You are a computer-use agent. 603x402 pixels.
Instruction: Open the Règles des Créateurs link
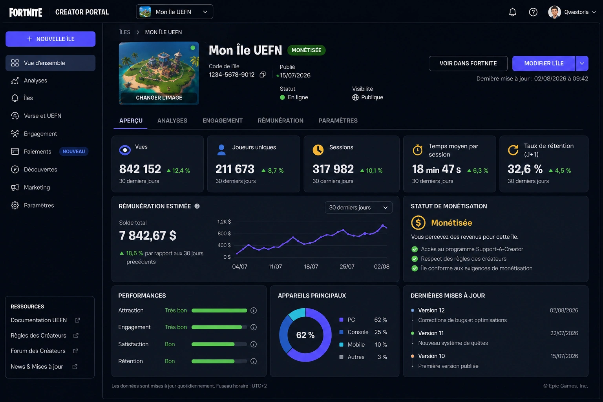(38, 336)
